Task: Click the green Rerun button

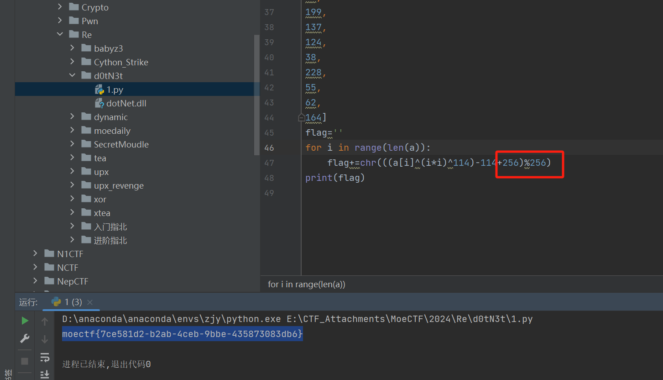Action: (25, 321)
